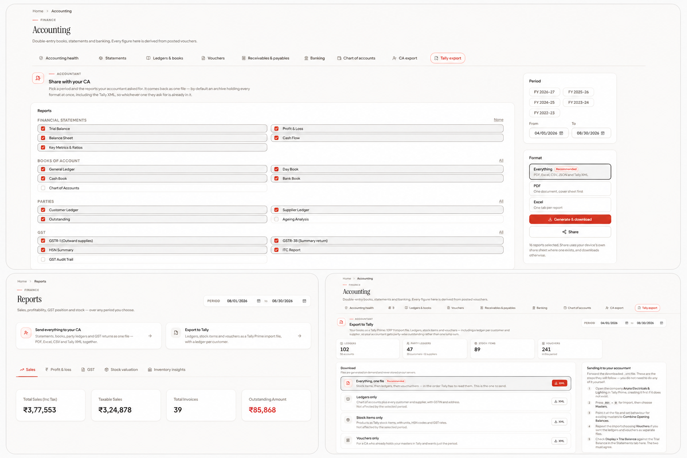Click arrow on Reports page Export to Tally card

point(300,336)
